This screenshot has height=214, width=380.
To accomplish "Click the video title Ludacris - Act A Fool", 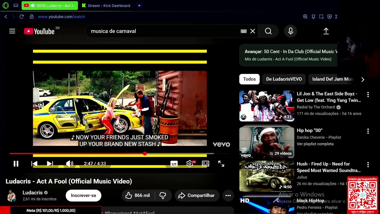I will pyautogui.click(x=69, y=181).
